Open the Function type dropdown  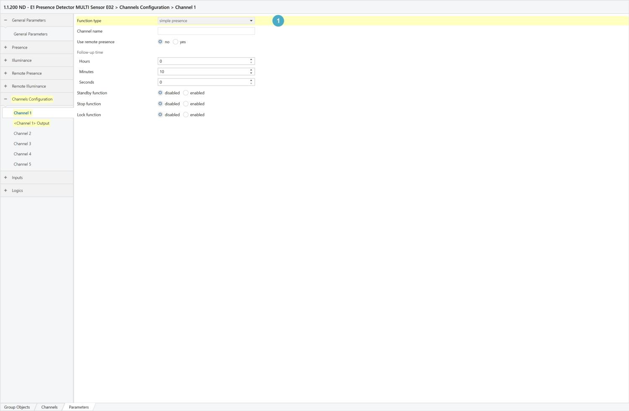206,21
